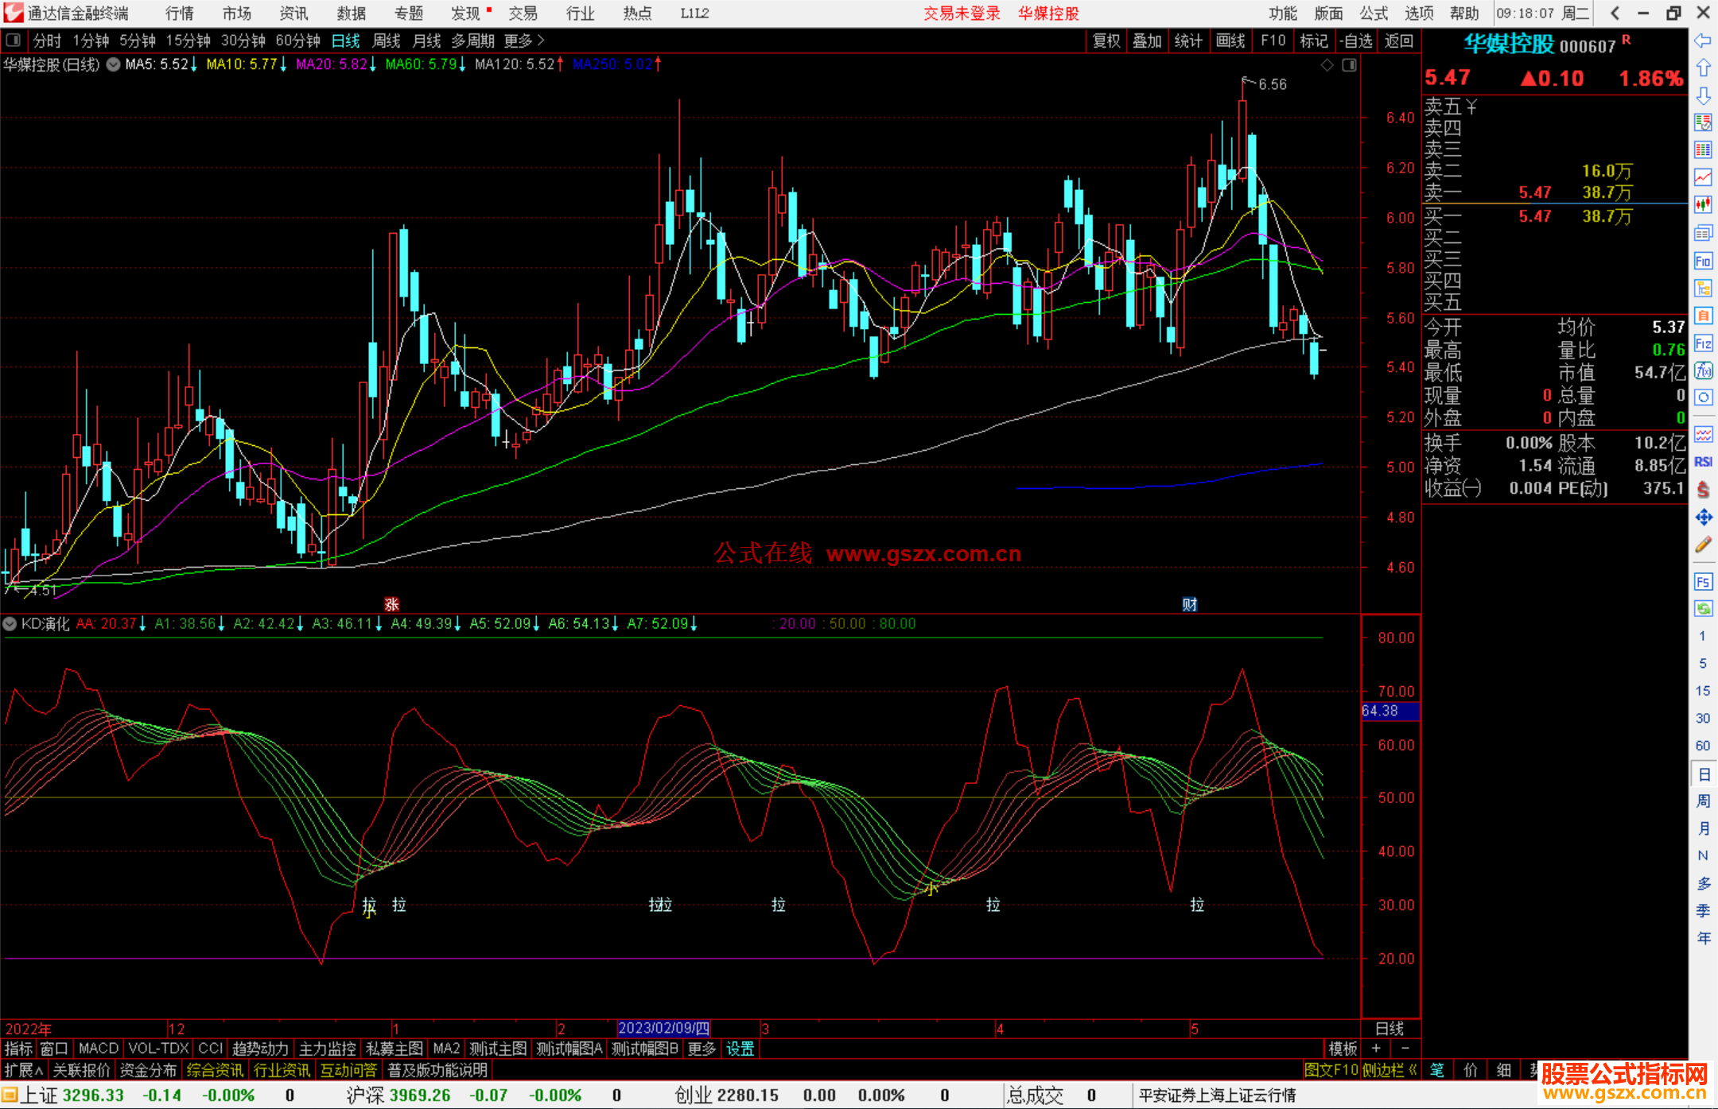Click the RSI indicator sidebar icon
1718x1109 pixels.
[1703, 462]
